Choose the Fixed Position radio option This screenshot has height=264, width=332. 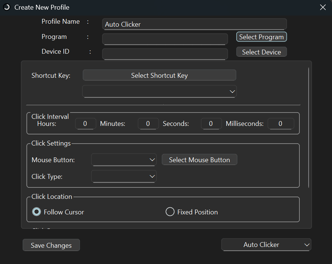click(170, 211)
